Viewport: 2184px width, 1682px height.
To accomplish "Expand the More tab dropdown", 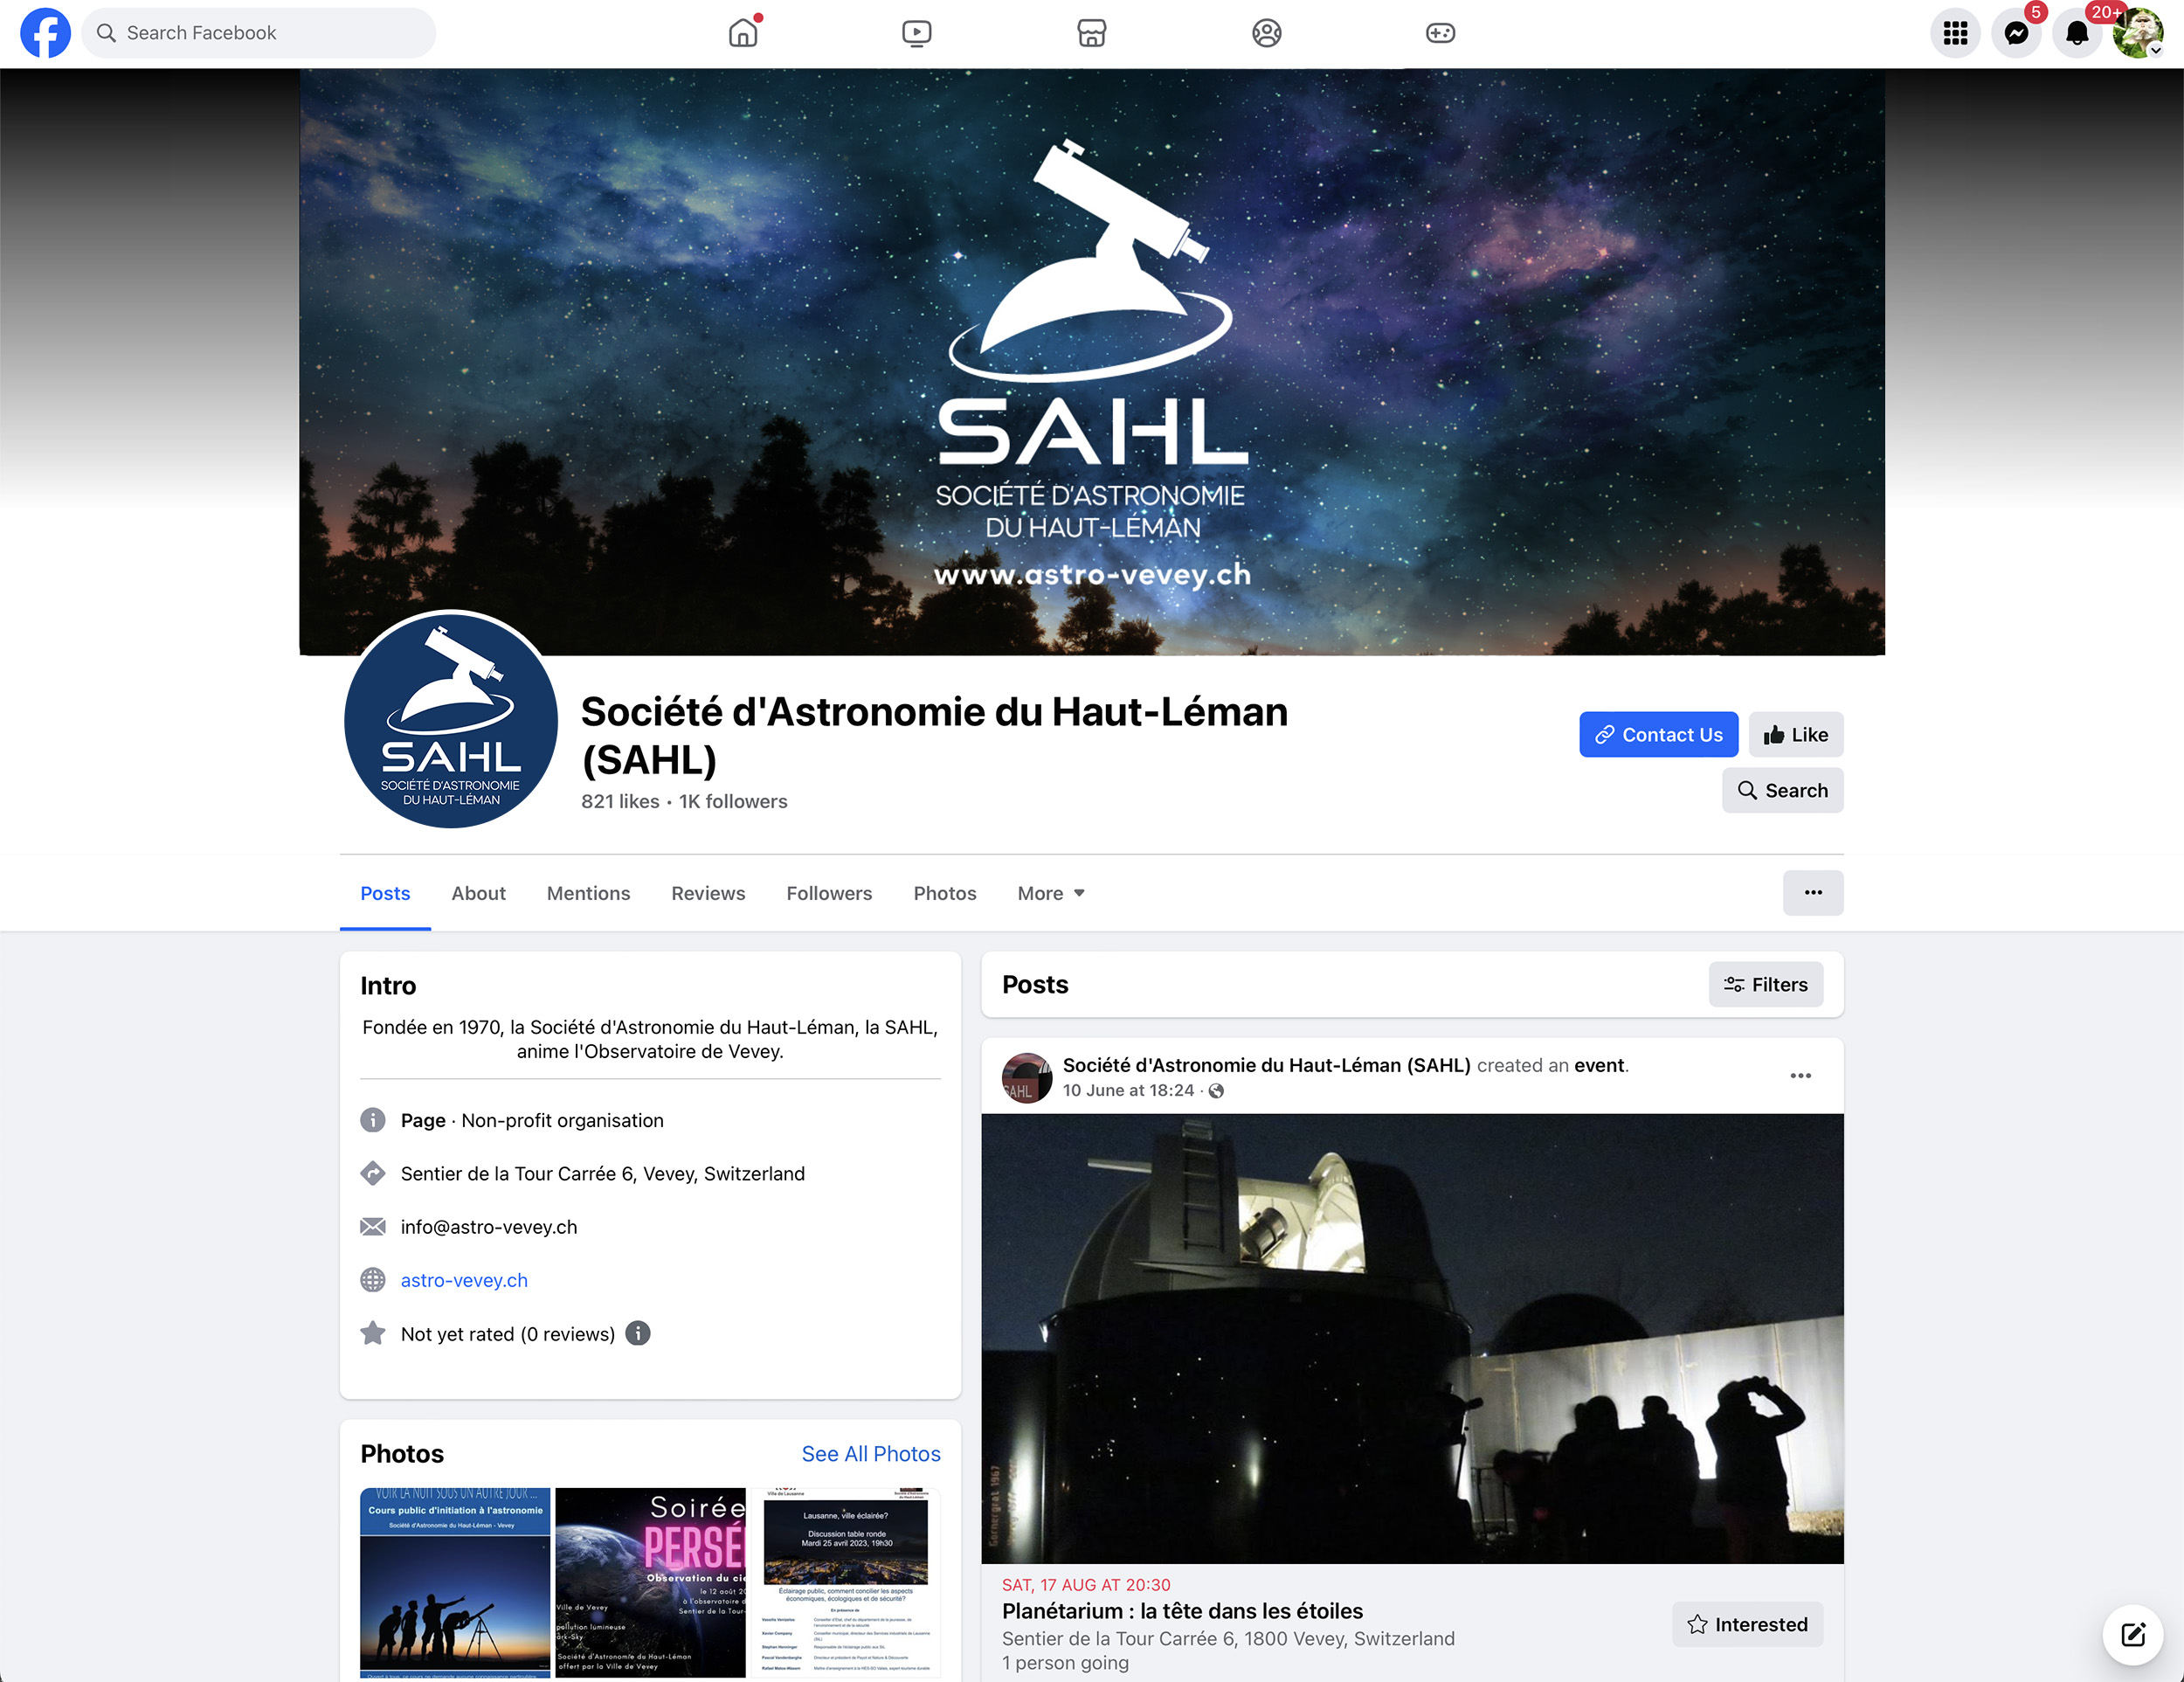I will tap(1051, 893).
